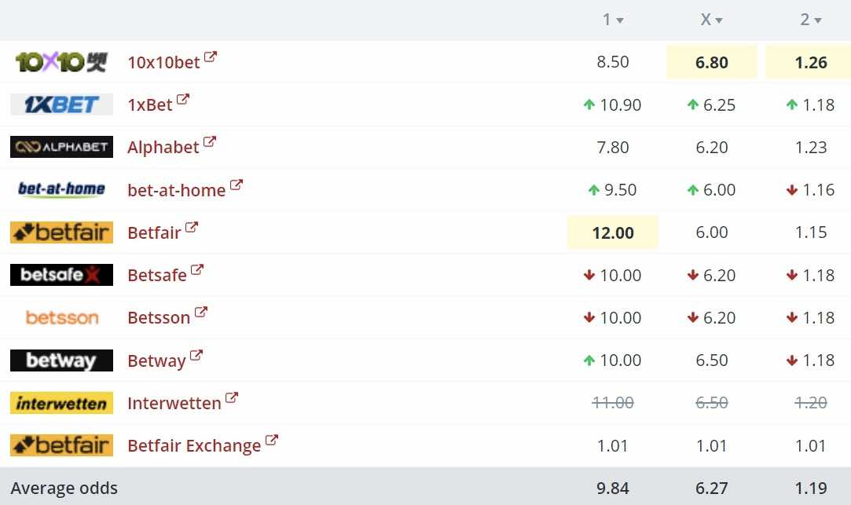
Task: Sort by column 2 dropdown arrow
Action: (x=818, y=20)
